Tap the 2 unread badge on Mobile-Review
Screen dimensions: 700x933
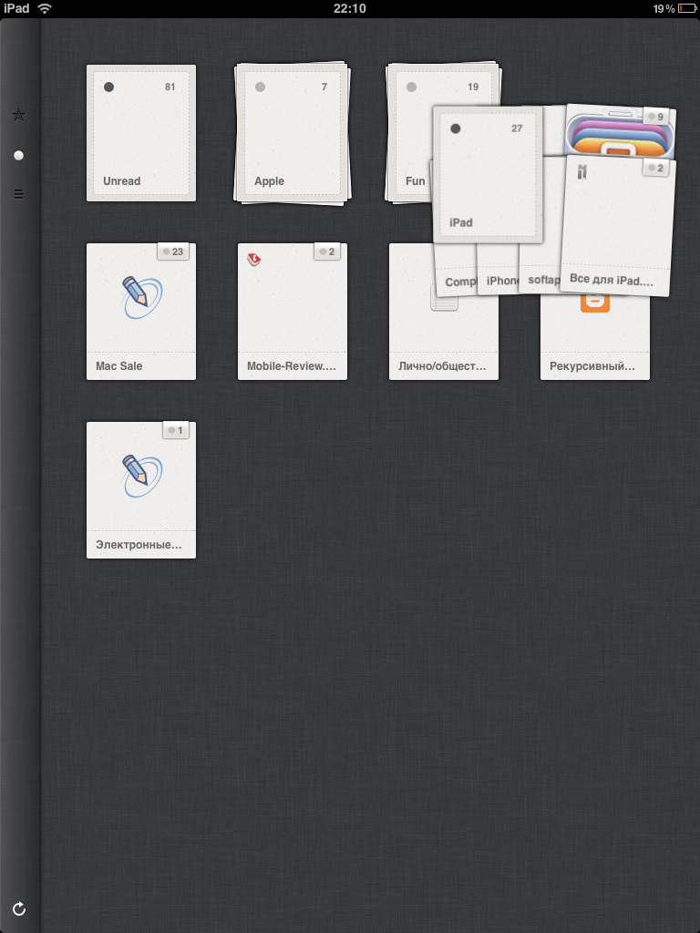327,251
